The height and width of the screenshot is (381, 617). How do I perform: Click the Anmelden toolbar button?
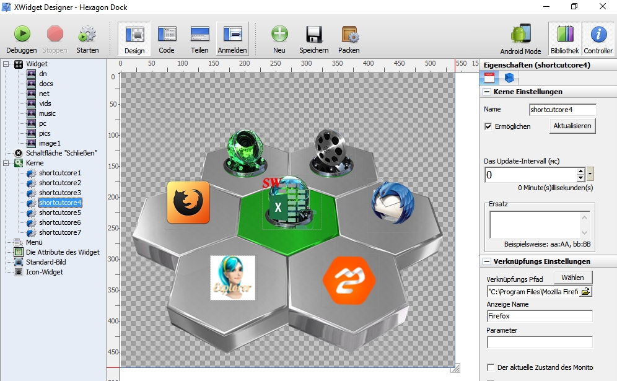(232, 38)
